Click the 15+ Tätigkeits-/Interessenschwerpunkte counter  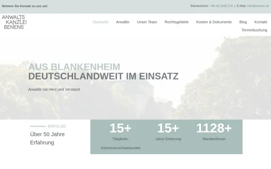121,136
